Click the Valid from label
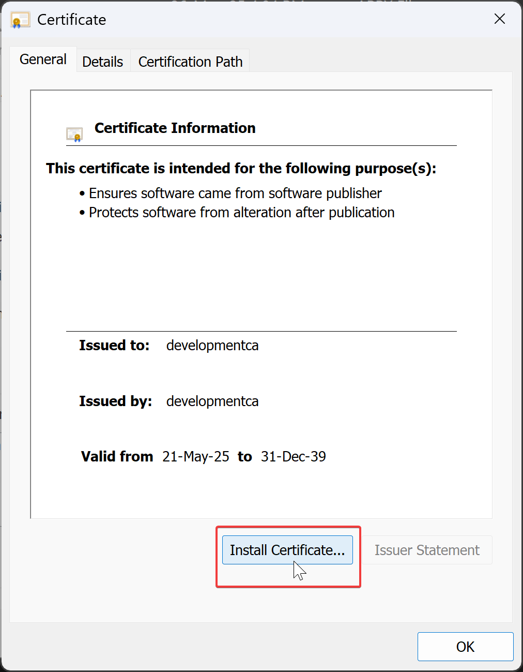This screenshot has width=523, height=672. pos(117,456)
